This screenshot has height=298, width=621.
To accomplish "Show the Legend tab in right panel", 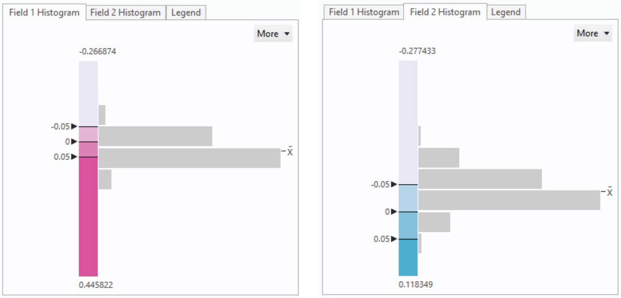I will (x=506, y=12).
